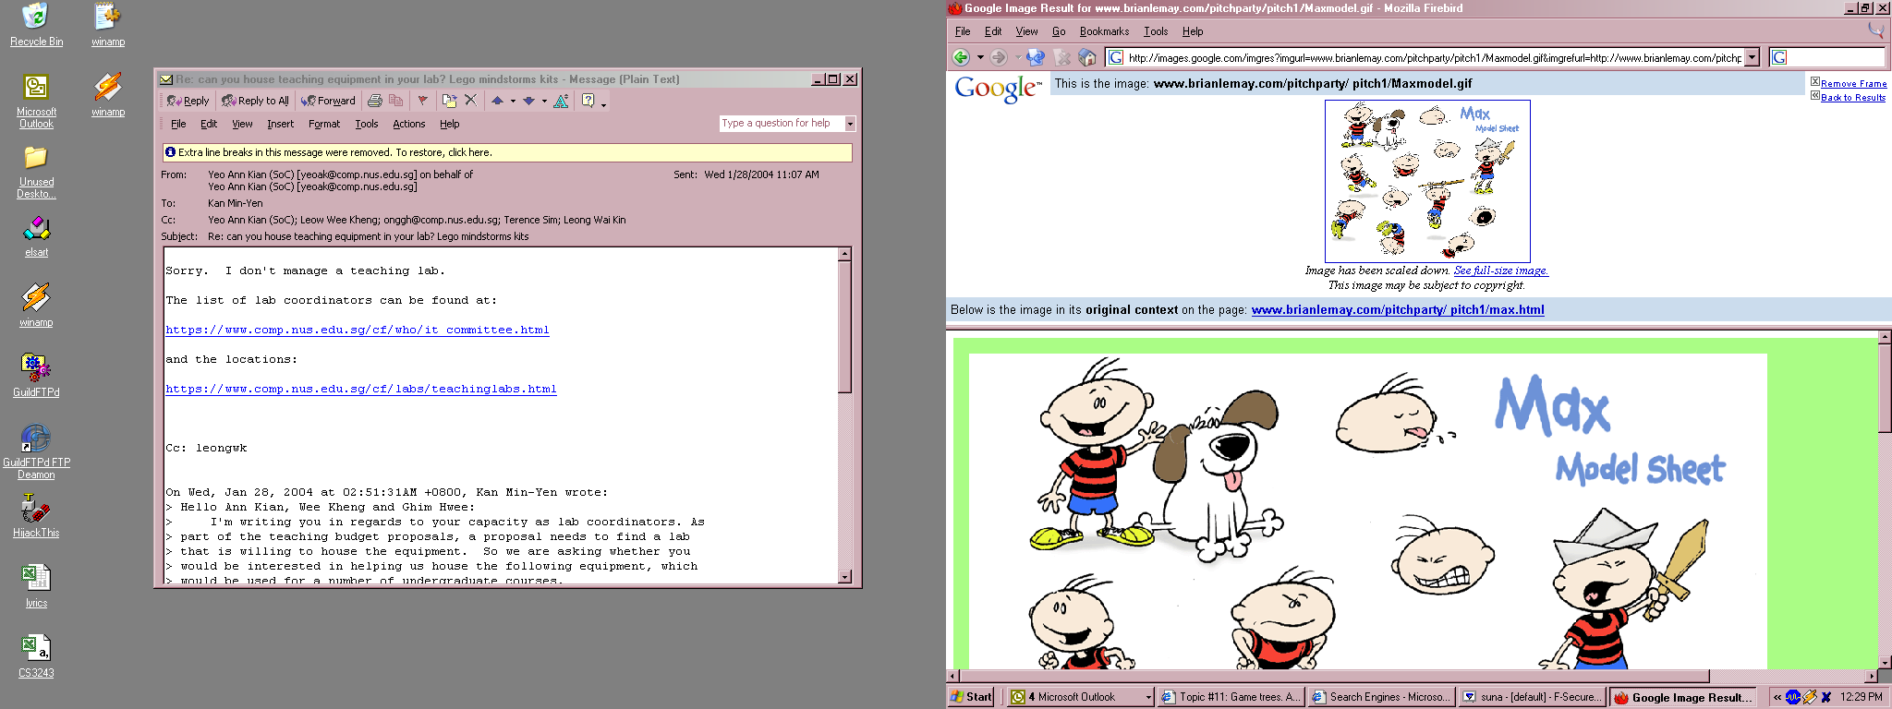Screen dimensions: 1892x709
Task: Click the Firebird Back arrow button
Action: pos(961,57)
